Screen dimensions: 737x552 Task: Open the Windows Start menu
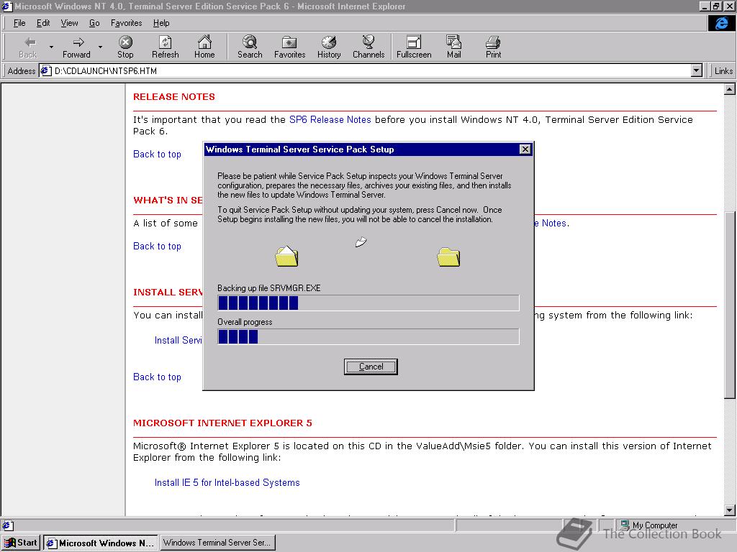click(x=21, y=543)
